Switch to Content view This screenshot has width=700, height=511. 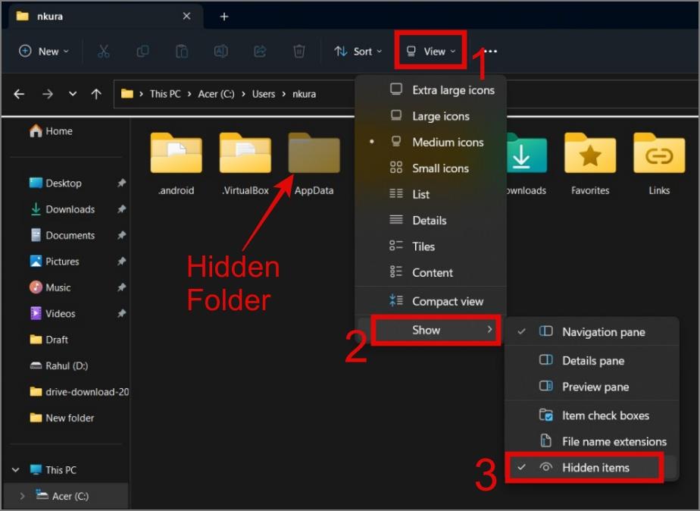point(431,272)
